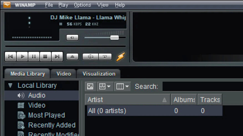Sort by the Artist column header
Image resolution: width=243 pixels, height=136 pixels.
click(x=128, y=100)
